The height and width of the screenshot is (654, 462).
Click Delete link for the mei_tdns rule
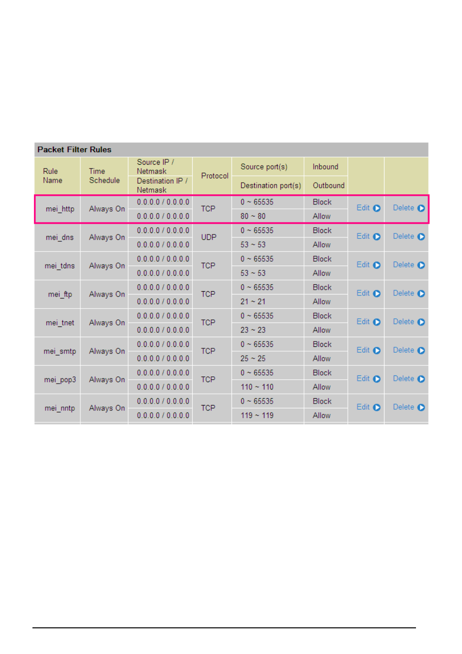click(403, 265)
